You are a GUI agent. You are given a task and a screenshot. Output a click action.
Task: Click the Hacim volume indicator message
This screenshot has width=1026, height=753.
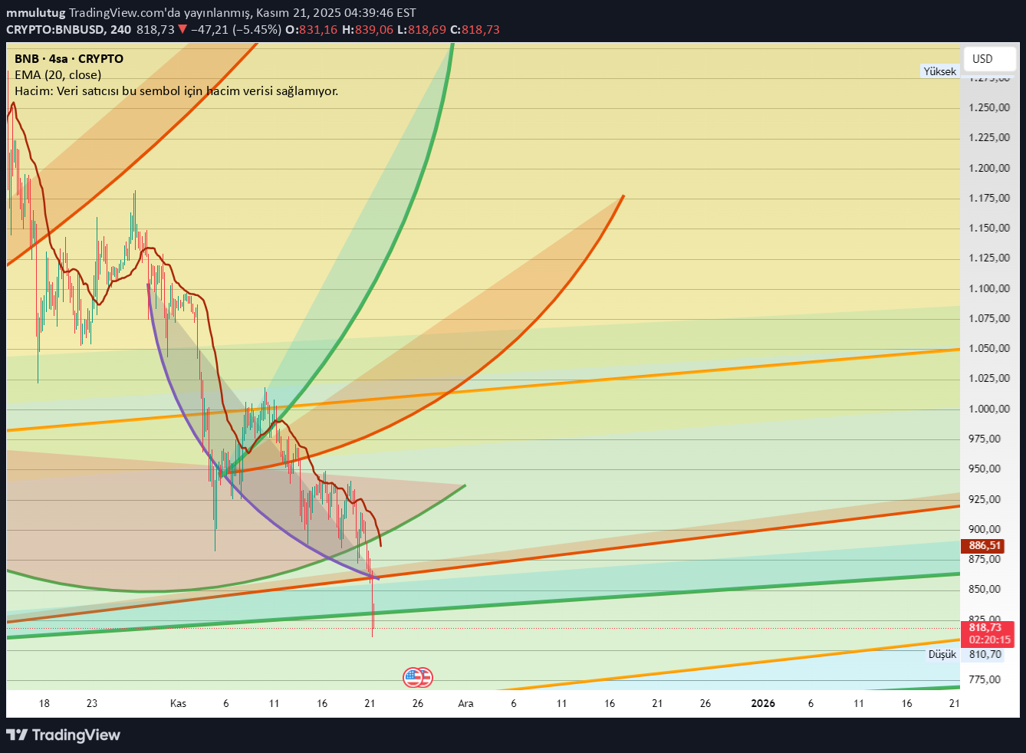(x=176, y=91)
